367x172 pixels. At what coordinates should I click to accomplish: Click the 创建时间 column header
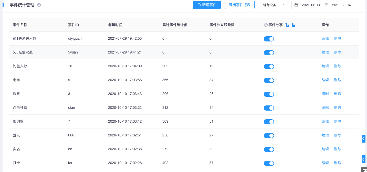[115, 25]
